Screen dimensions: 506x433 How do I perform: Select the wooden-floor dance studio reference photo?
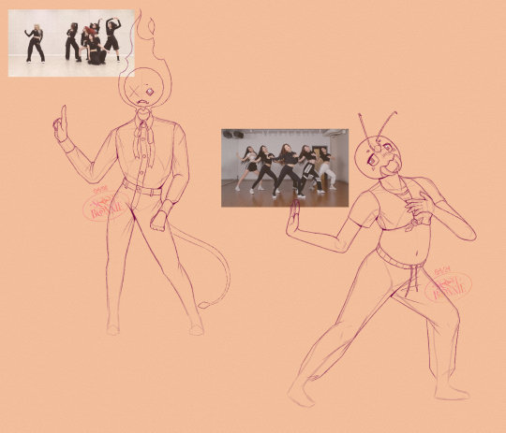pyautogui.click(x=285, y=167)
